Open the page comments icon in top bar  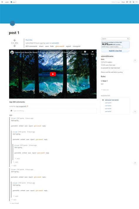click(x=127, y=2)
